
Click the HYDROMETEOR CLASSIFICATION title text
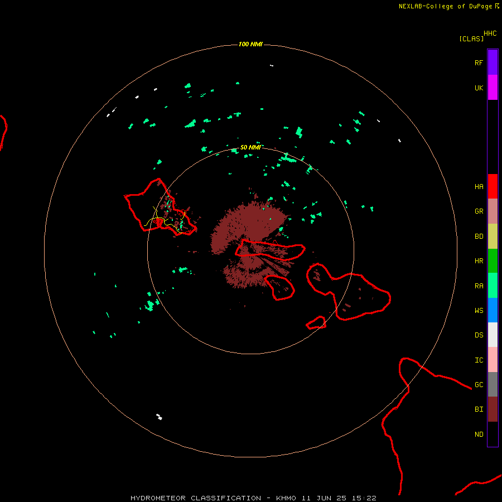click(x=196, y=498)
